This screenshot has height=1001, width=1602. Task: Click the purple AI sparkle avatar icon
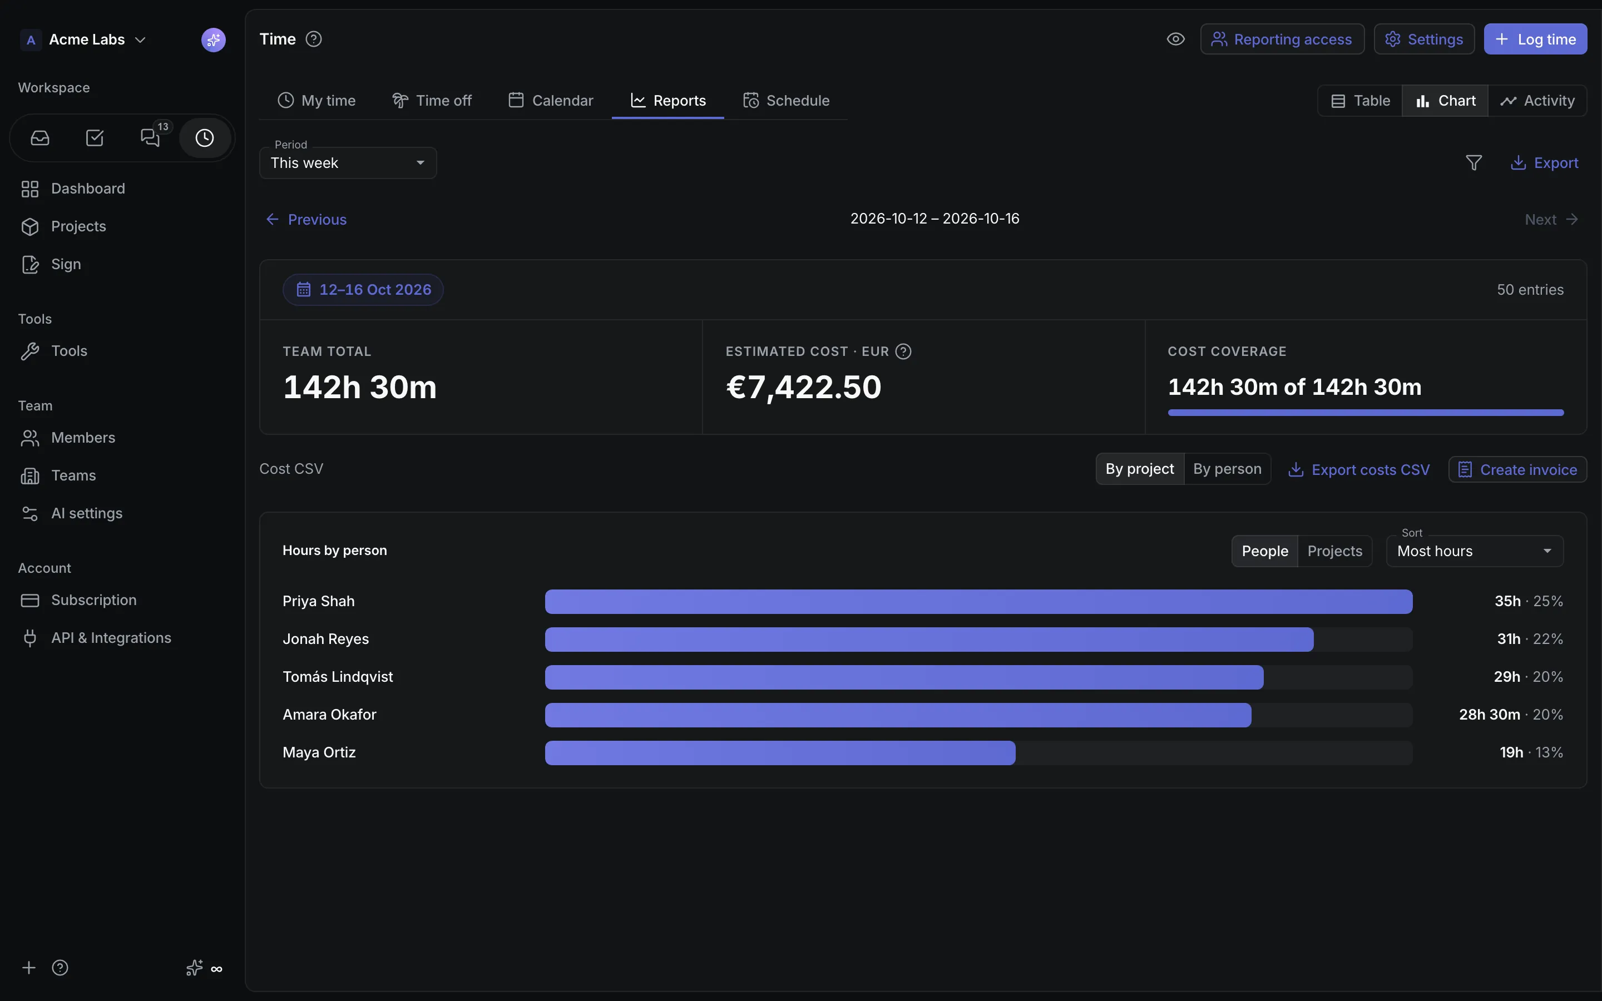tap(213, 39)
